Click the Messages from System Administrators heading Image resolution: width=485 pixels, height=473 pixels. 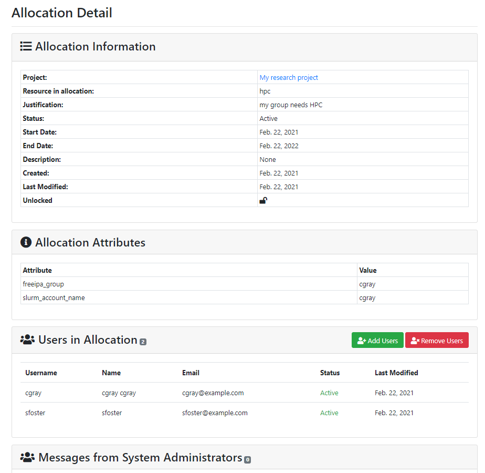[x=140, y=458]
